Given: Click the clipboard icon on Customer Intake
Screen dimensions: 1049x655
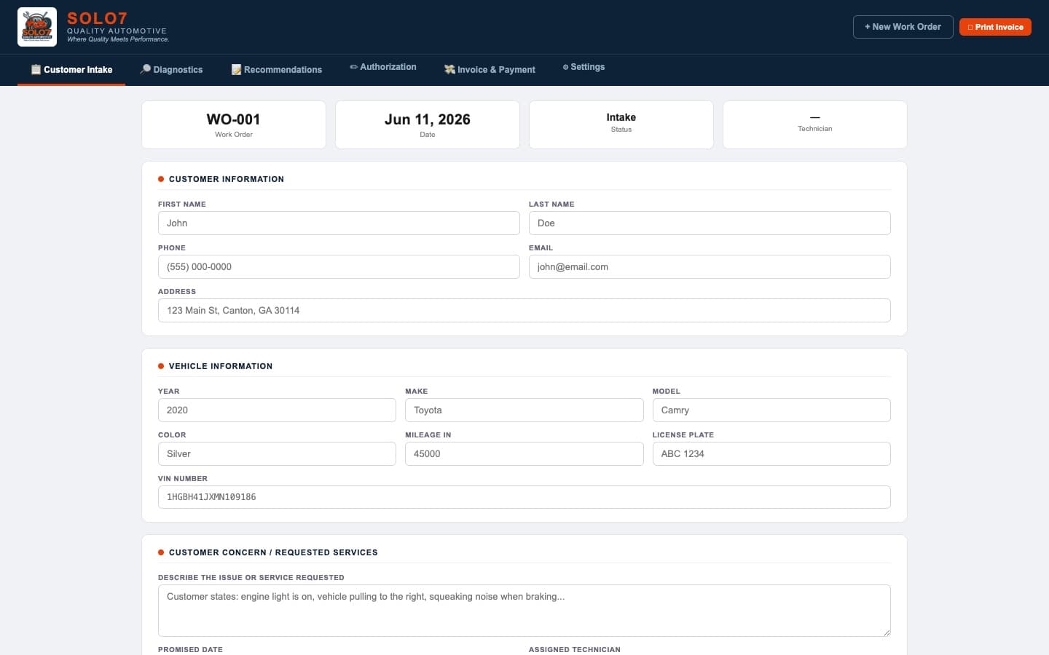Looking at the screenshot, I should pos(36,70).
